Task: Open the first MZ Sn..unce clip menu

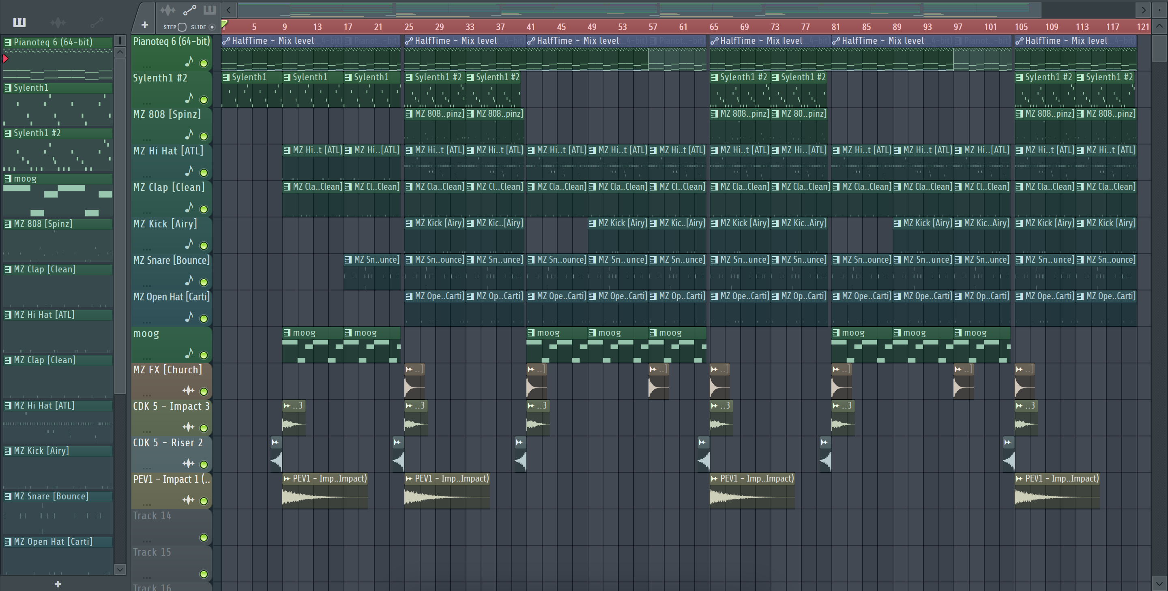Action: 348,260
